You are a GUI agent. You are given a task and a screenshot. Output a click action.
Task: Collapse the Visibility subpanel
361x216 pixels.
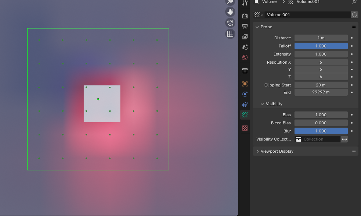tap(262, 104)
